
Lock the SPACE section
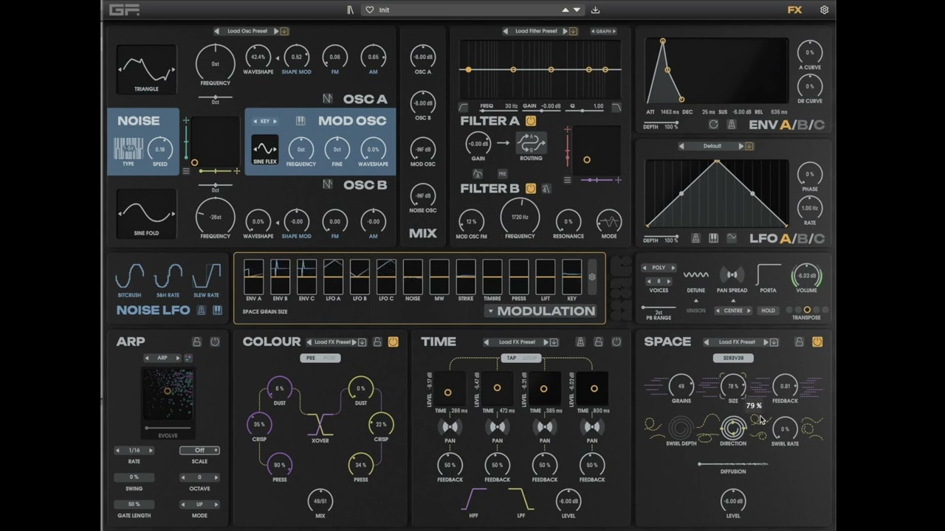(799, 342)
